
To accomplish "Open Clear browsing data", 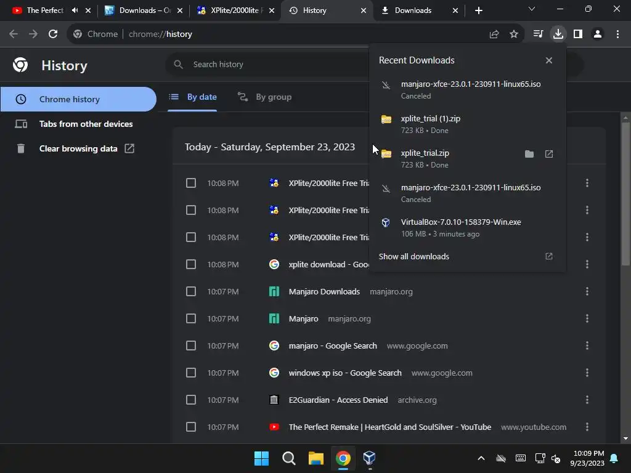I will (78, 149).
